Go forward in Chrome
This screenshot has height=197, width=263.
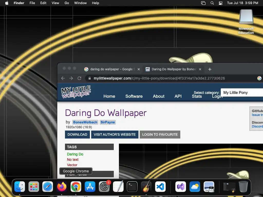point(71,78)
